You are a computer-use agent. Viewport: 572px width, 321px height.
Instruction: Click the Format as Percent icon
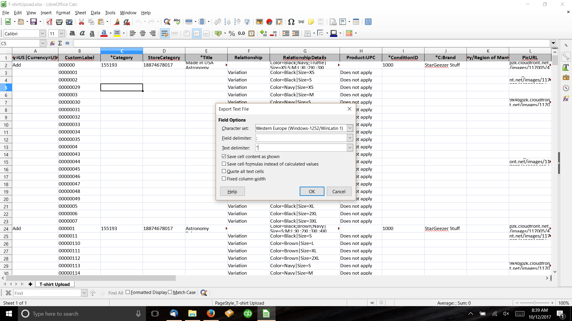232,34
